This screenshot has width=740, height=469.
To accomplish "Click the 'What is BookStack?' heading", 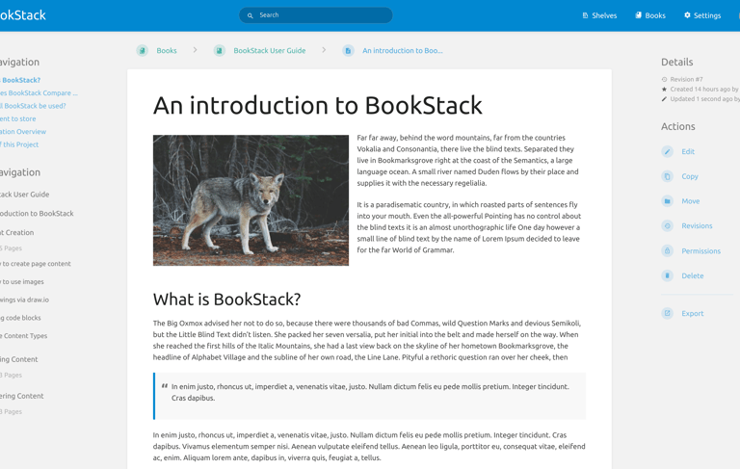I will tap(226, 300).
